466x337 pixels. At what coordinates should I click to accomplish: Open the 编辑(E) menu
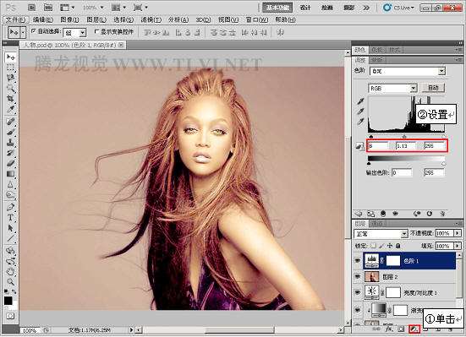(x=43, y=20)
